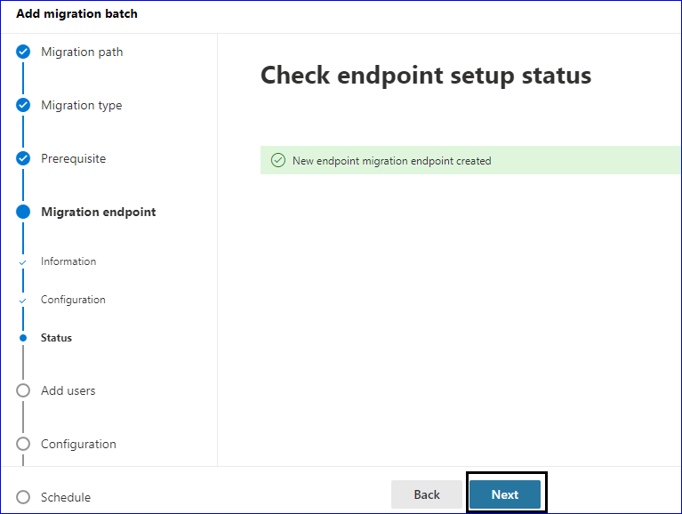Screen dimensions: 682x514
Task: Open the Migration type step label
Action: tap(81, 106)
